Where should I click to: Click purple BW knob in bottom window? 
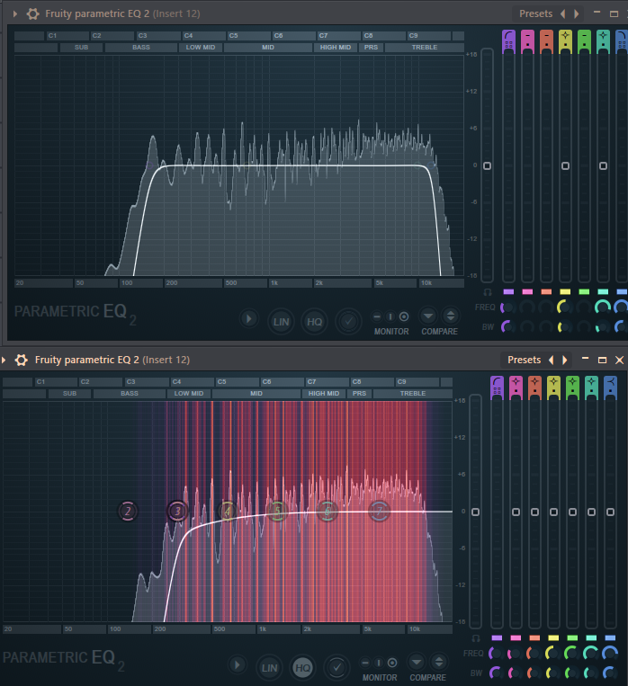(x=496, y=673)
